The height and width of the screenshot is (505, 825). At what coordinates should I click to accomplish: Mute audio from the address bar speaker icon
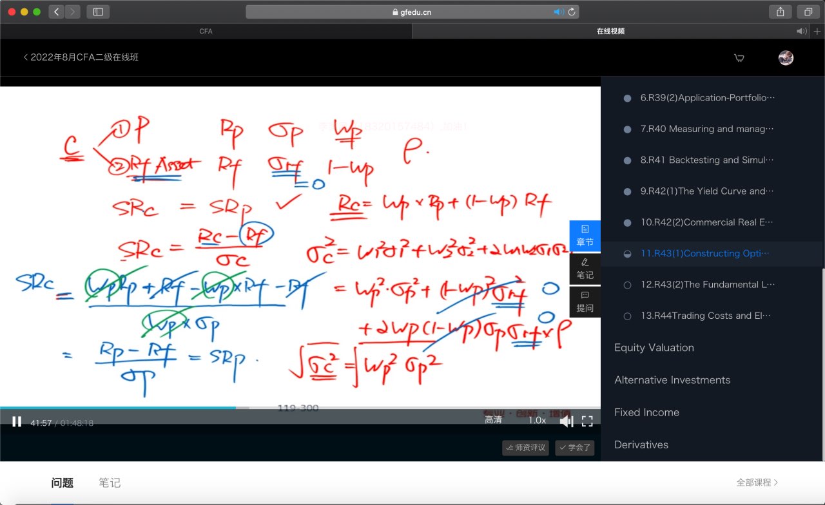[x=559, y=12]
